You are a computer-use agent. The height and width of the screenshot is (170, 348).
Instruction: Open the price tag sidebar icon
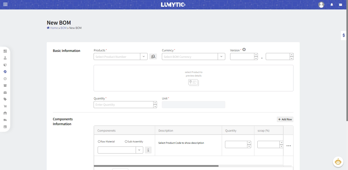tap(5, 99)
